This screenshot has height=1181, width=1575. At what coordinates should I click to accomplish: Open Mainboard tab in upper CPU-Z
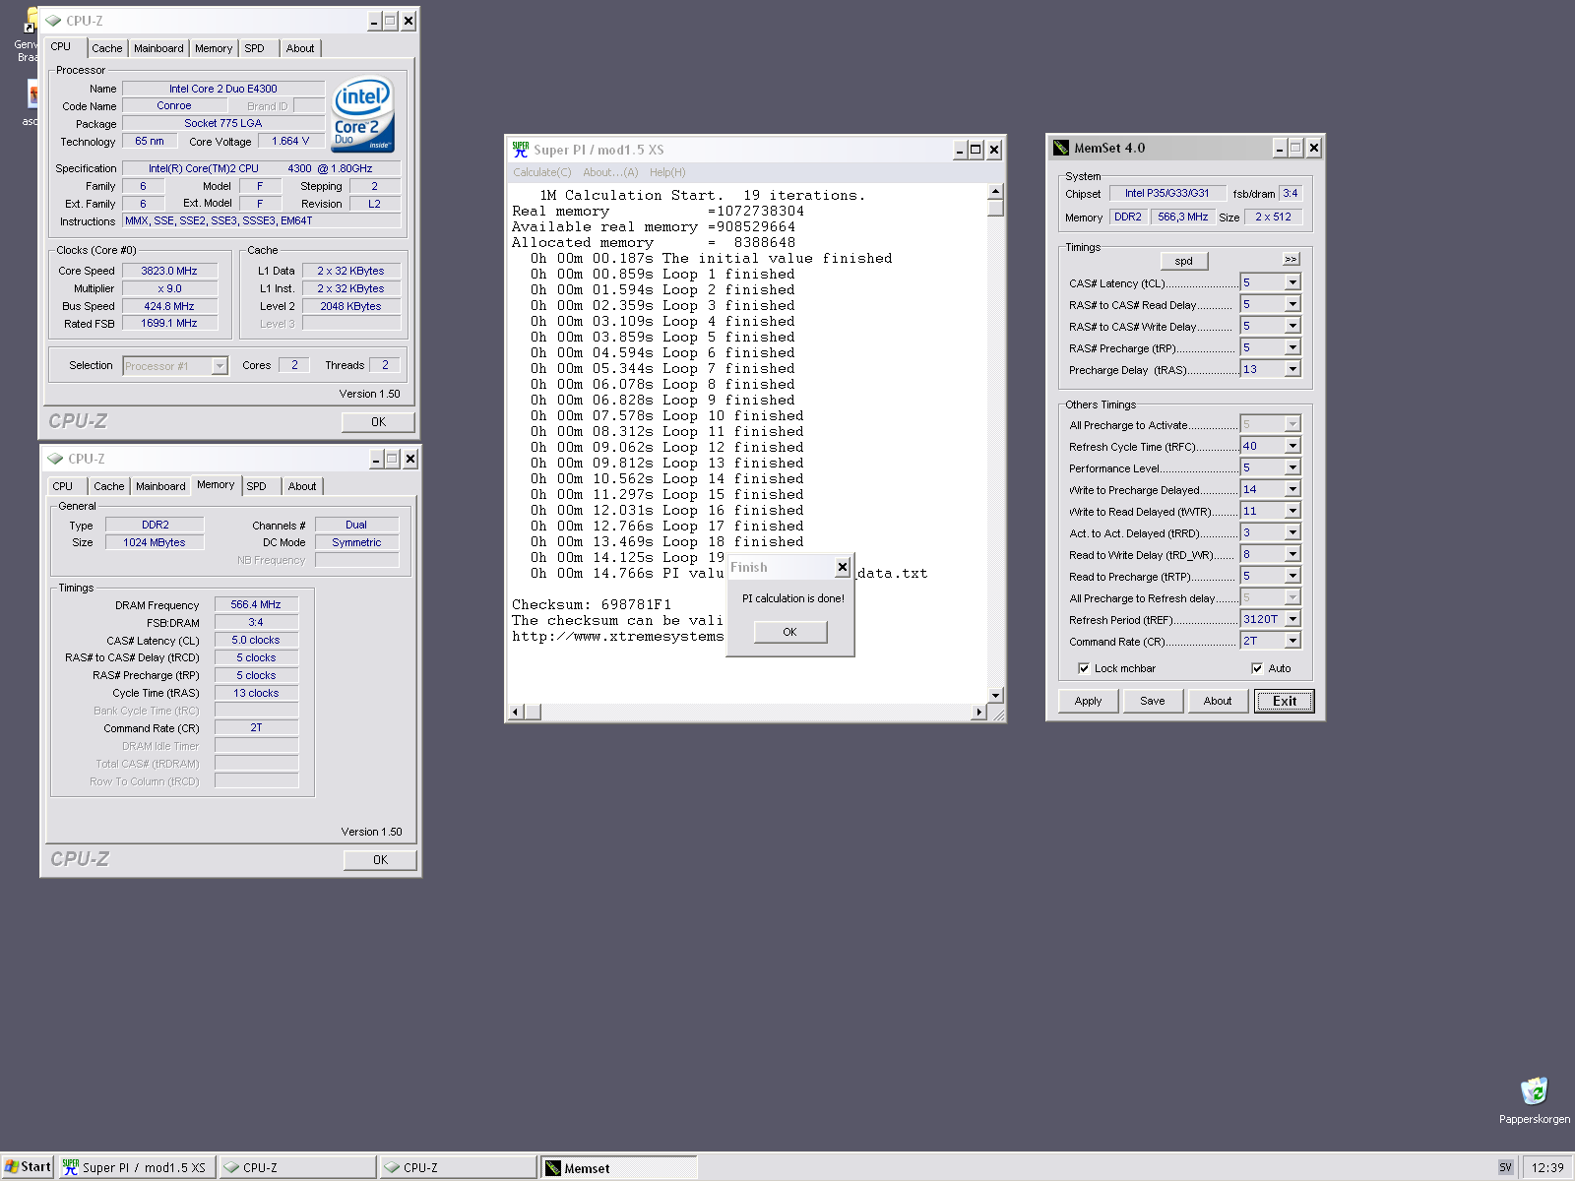tap(158, 48)
